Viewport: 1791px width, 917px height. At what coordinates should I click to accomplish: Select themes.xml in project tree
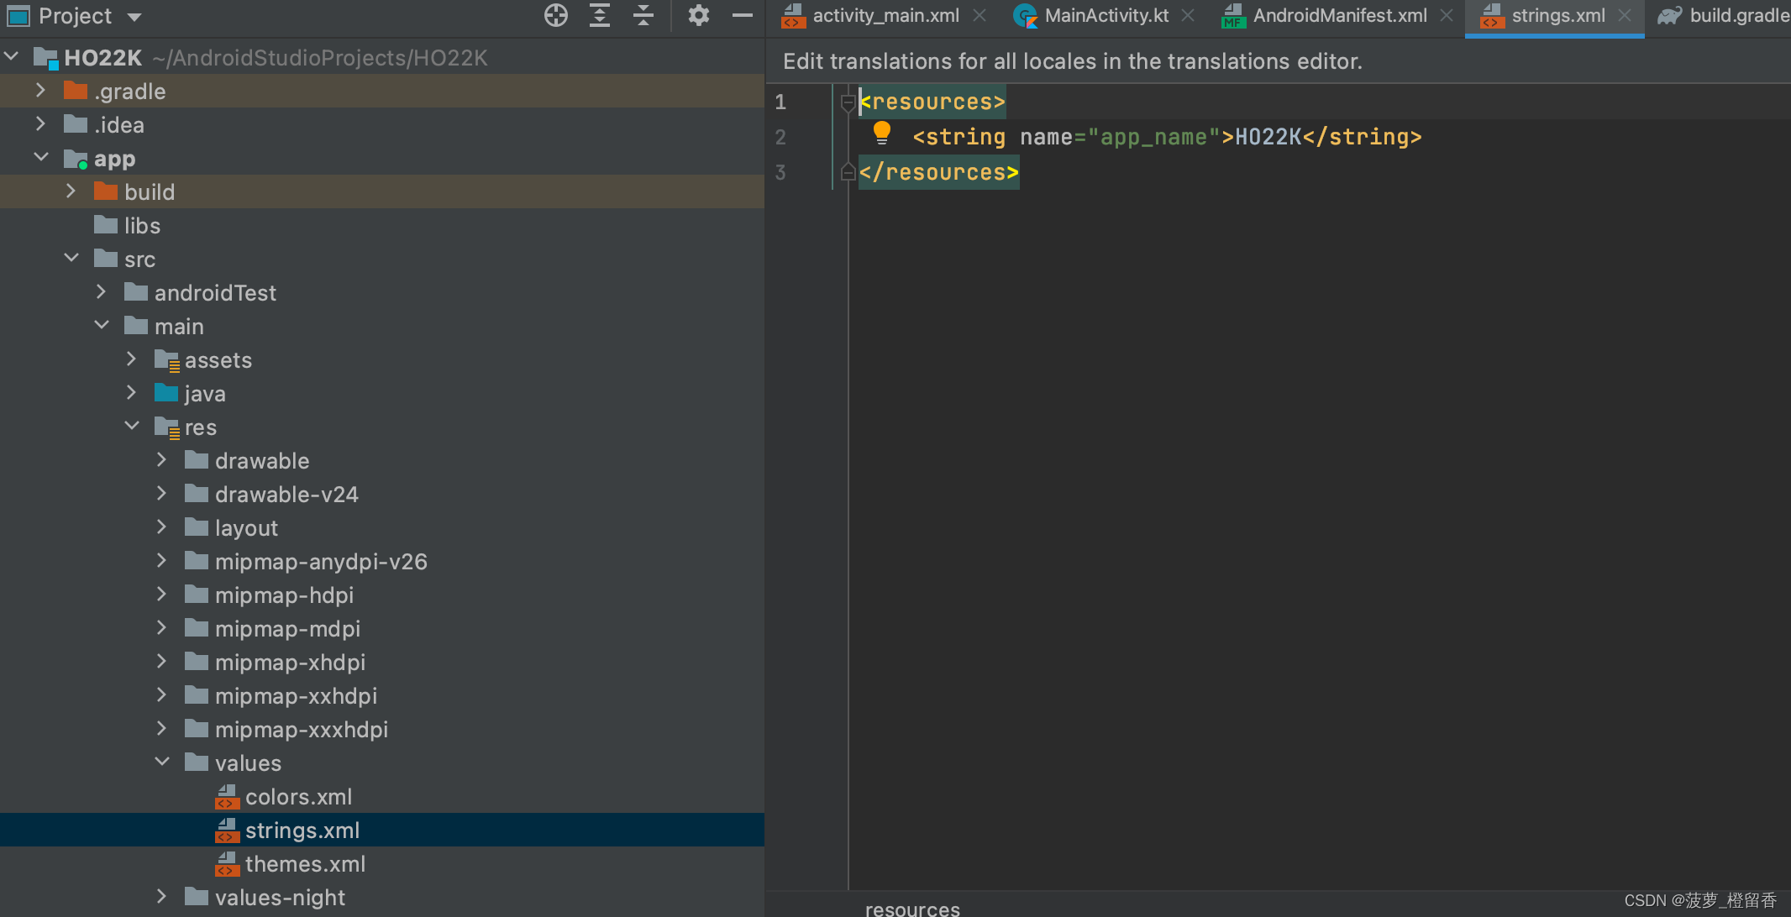305,864
